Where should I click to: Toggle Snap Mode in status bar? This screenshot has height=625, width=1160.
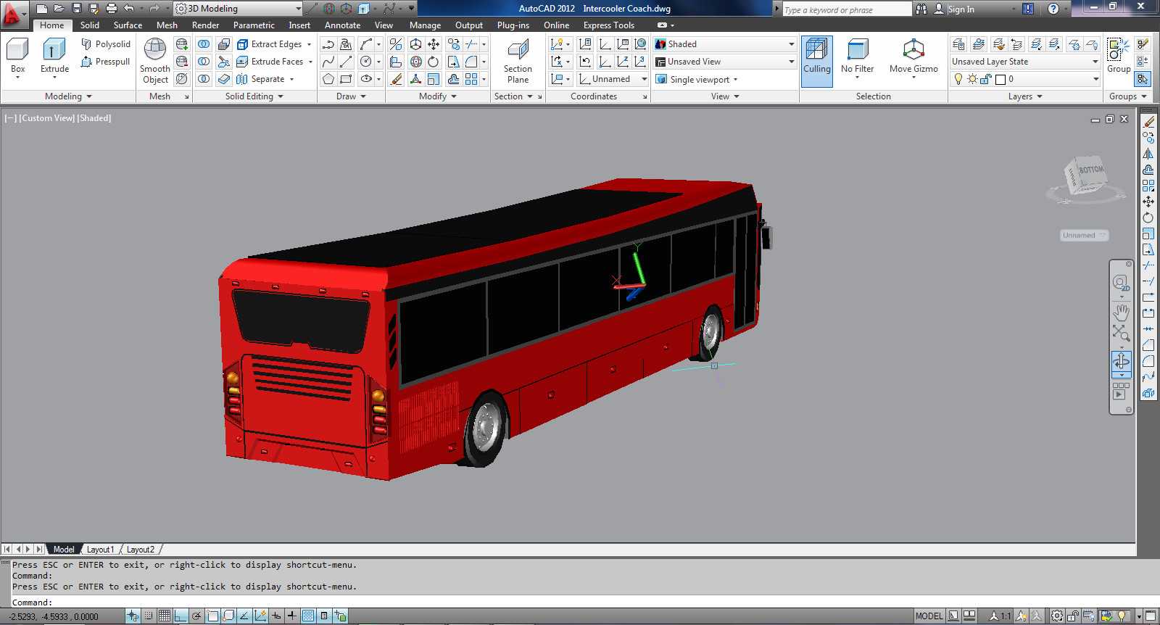point(149,616)
